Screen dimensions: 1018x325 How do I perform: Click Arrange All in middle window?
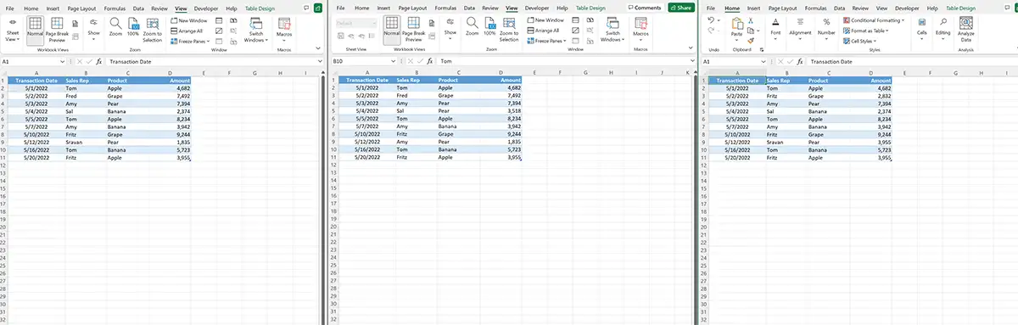point(544,31)
